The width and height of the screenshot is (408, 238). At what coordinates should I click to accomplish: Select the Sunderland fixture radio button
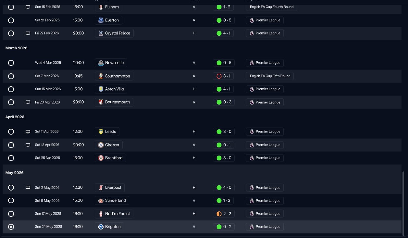(11, 201)
